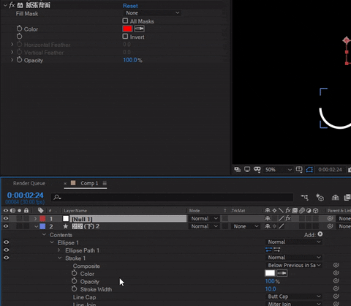351x306 pixels.
Task: Switch to the Render Queue tab
Action: [x=29, y=183]
